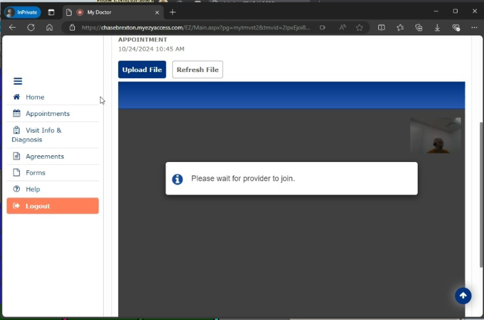Click the address bar URL field
The image size is (484, 320).
pos(195,28)
